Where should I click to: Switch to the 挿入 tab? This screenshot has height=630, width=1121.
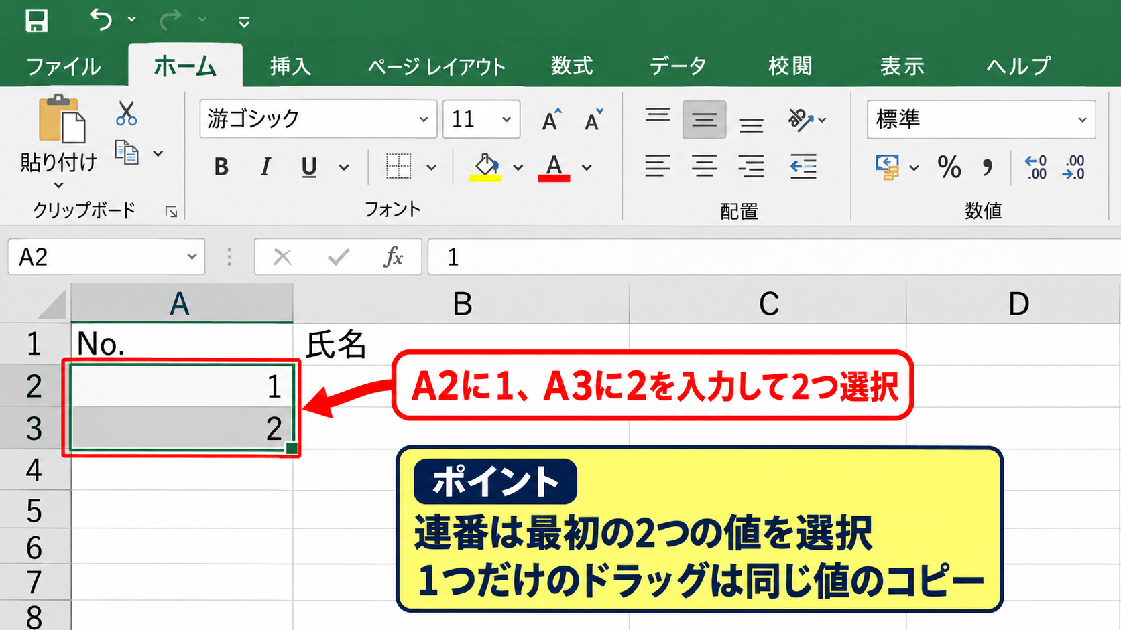tap(290, 66)
